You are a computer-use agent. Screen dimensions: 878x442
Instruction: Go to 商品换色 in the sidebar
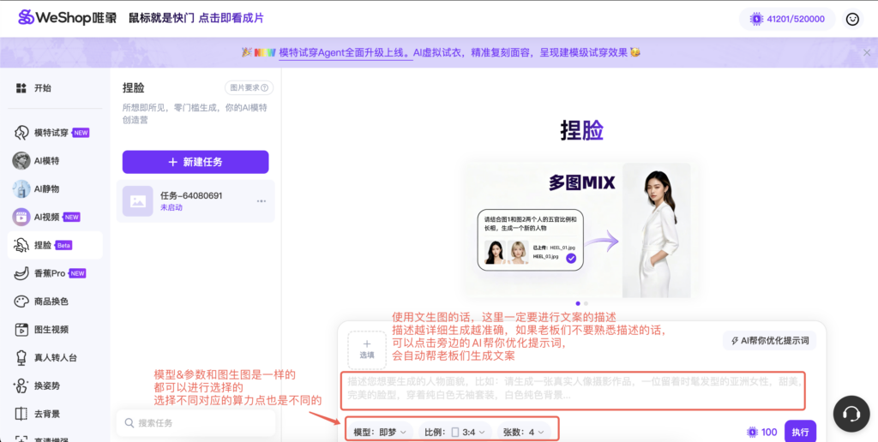pyautogui.click(x=51, y=302)
